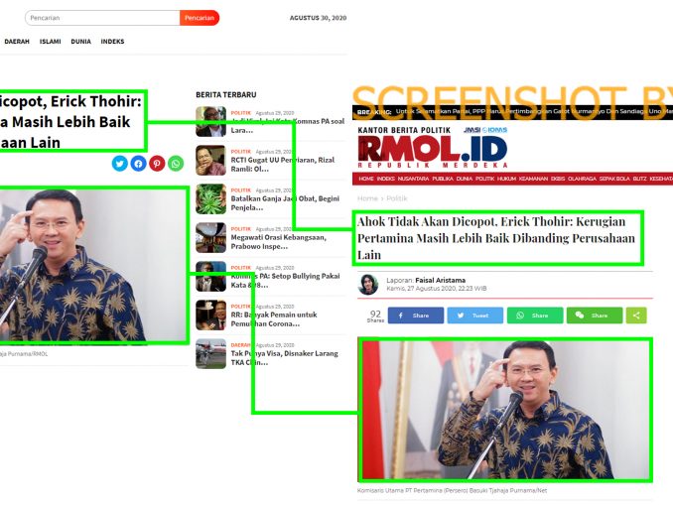
Task: Click Faisal Aristama's round author avatar
Action: click(368, 285)
